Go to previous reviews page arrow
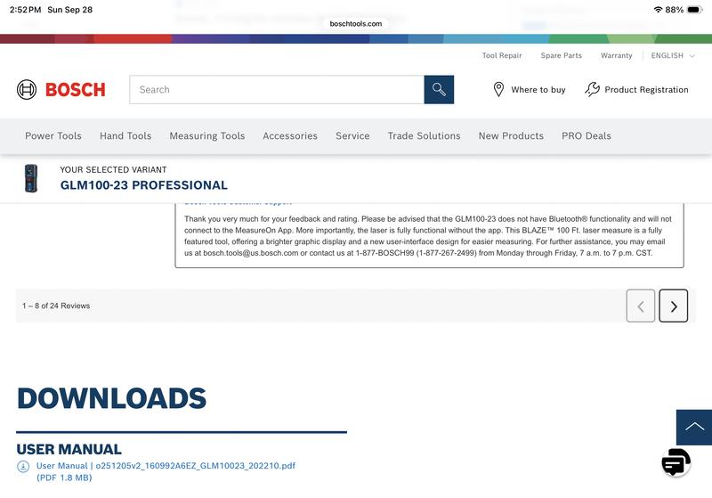Image resolution: width=712 pixels, height=498 pixels. point(640,306)
